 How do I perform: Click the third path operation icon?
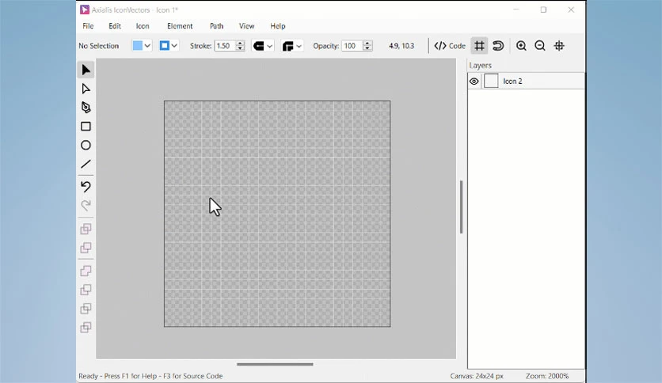point(86,271)
